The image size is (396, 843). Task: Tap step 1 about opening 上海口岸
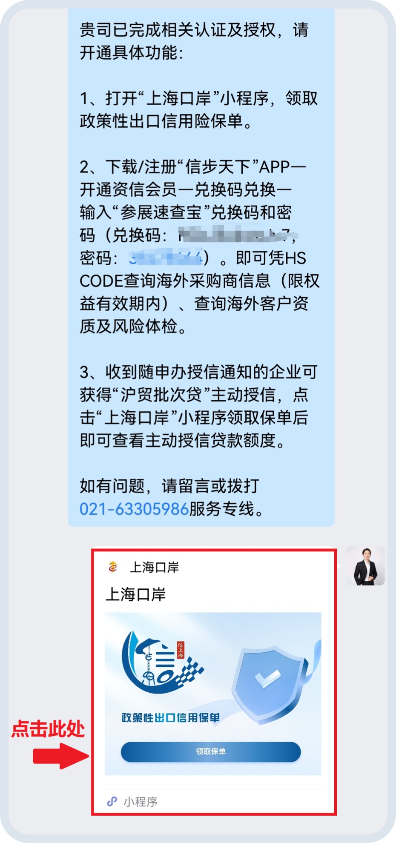coord(199,110)
